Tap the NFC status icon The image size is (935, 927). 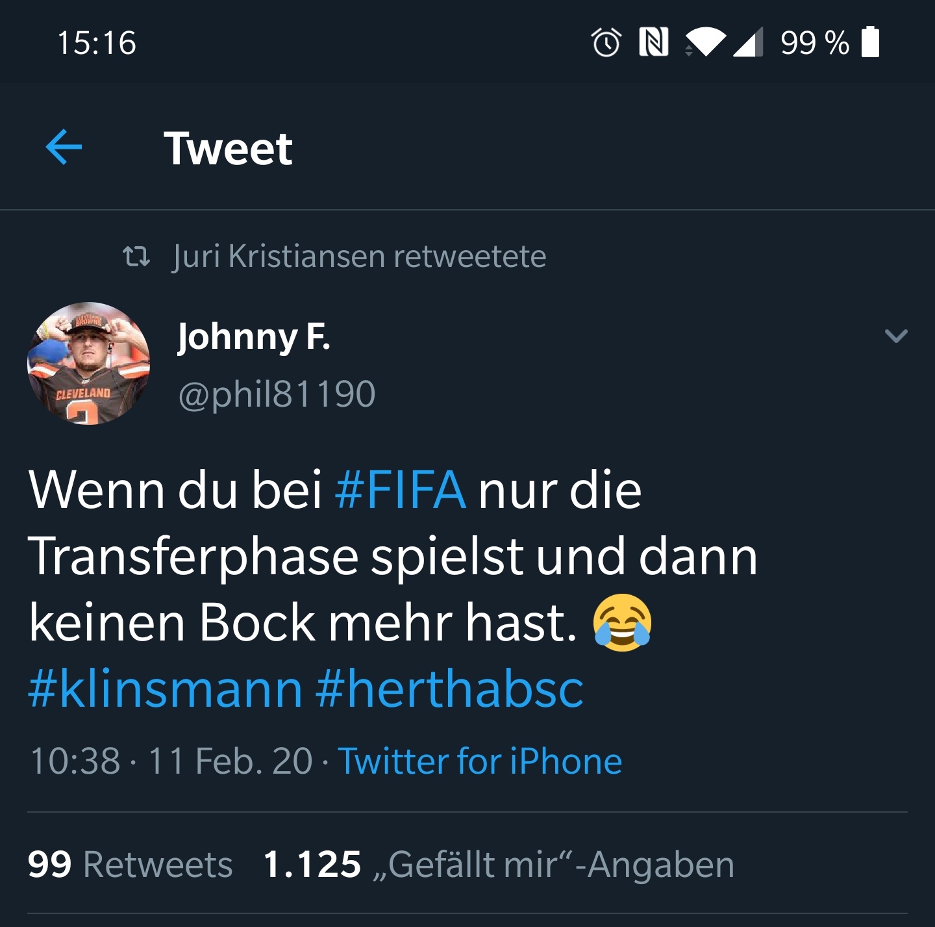(x=654, y=42)
